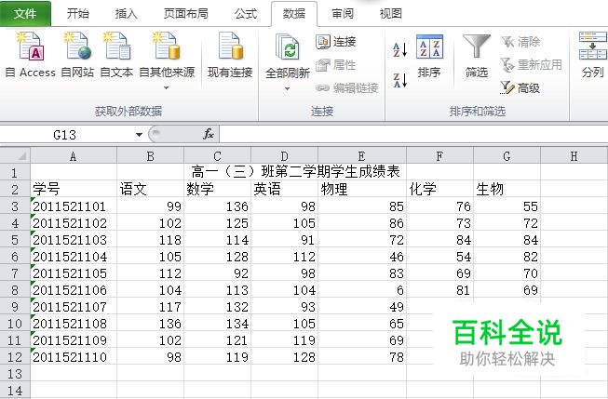Click the 自网站 import icon
608x399 pixels.
tap(77, 47)
